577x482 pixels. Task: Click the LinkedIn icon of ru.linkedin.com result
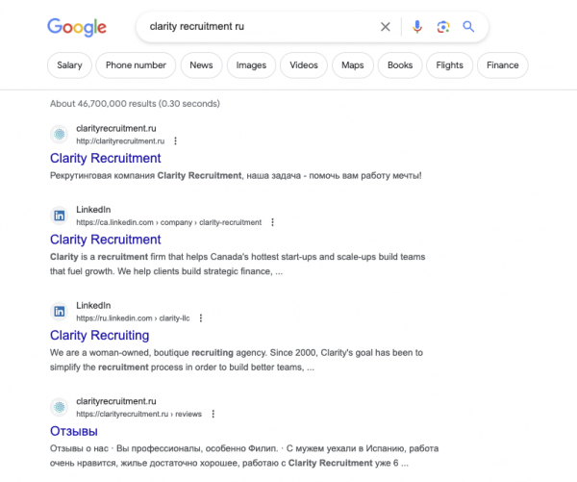click(59, 311)
